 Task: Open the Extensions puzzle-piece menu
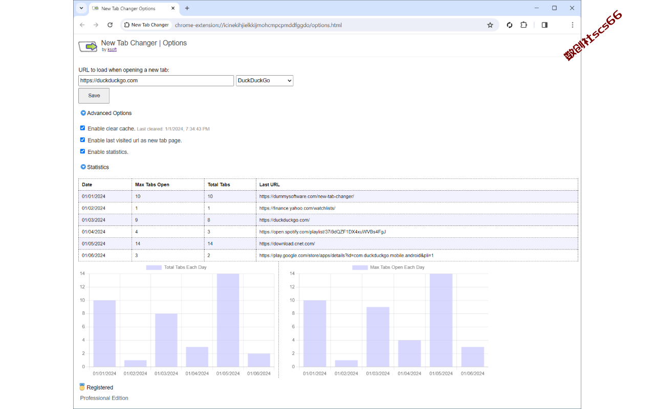[523, 25]
